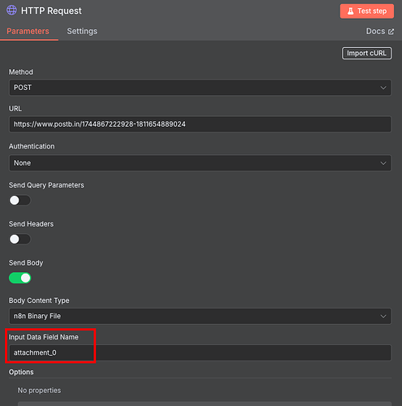The width and height of the screenshot is (402, 406).
Task: Click the HTTP Request globe icon
Action: click(11, 10)
